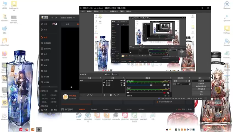Click 开始录制 start recording button

[201, 84]
